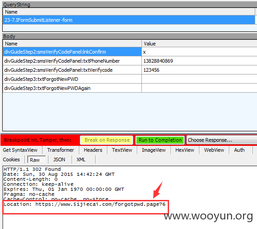The height and width of the screenshot is (229, 257).
Task: Select the Auth tab
Action: pos(239,150)
